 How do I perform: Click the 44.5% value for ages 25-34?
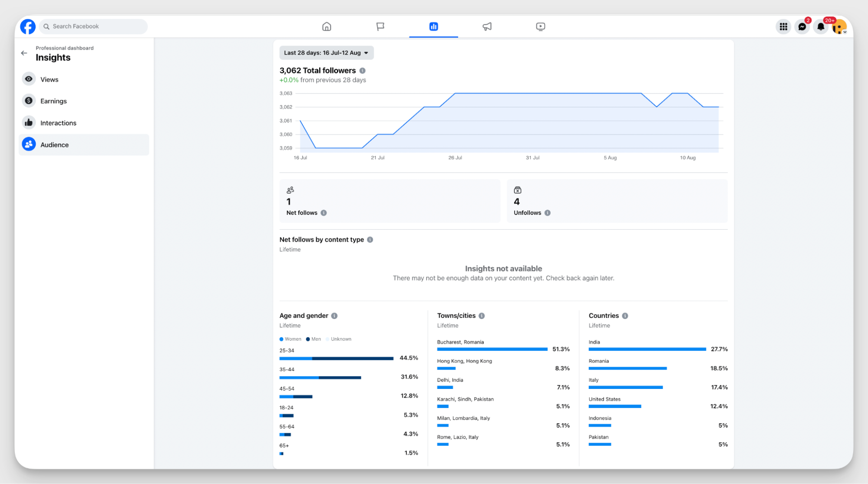(409, 358)
